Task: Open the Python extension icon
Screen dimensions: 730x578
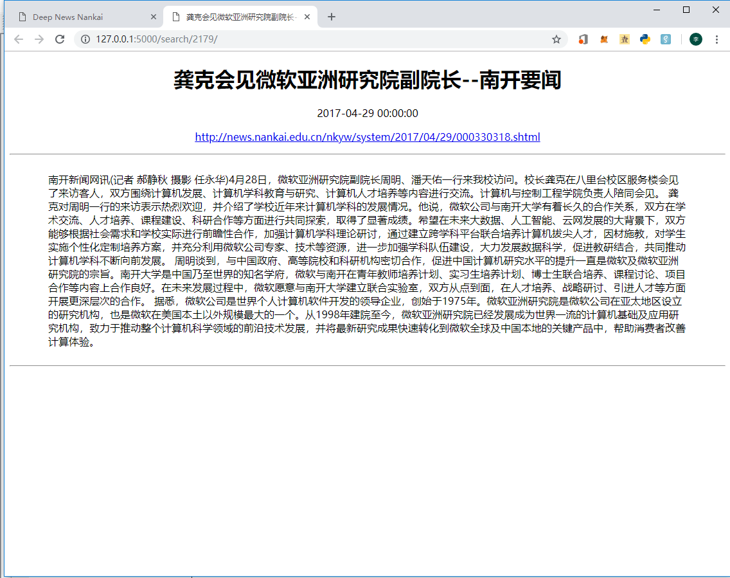Action: (x=645, y=39)
